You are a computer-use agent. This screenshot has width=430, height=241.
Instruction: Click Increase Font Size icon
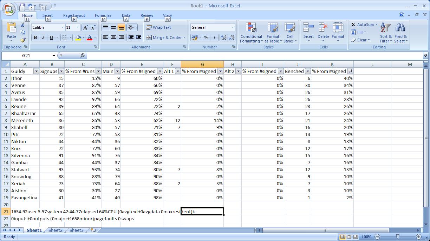(85, 27)
